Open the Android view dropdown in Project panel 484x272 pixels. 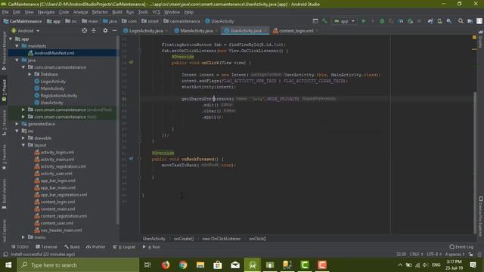[x=26, y=31]
